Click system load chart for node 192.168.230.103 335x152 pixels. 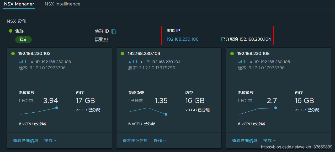tap(39, 111)
